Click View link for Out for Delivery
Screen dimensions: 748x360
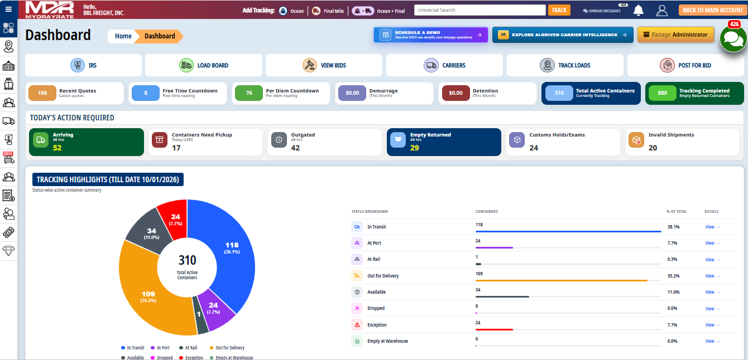pyautogui.click(x=712, y=276)
